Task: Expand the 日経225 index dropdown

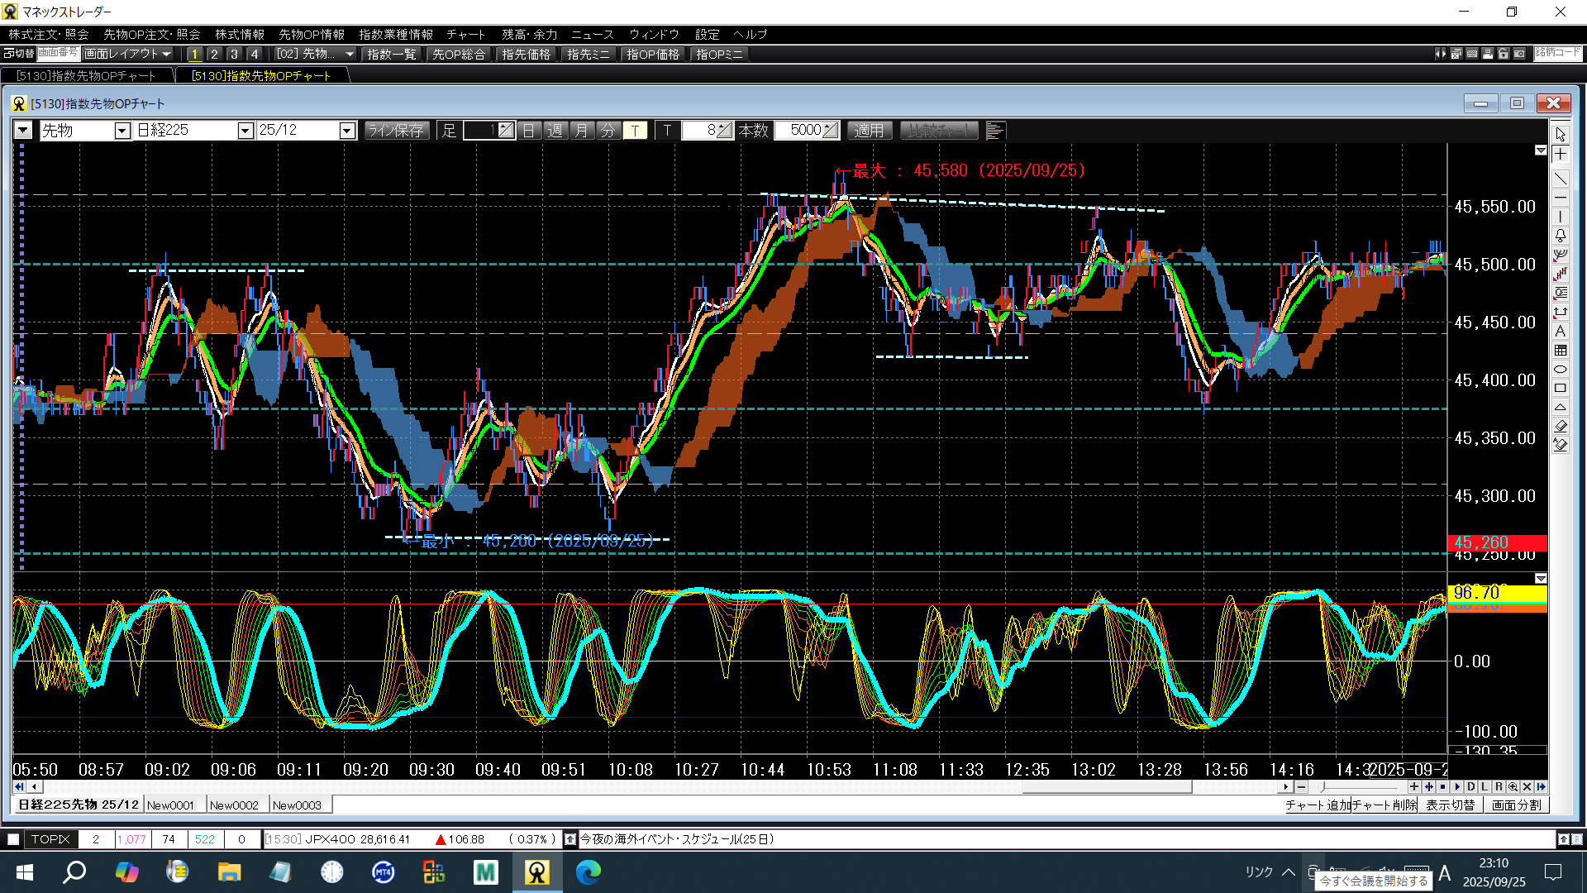Action: (245, 131)
